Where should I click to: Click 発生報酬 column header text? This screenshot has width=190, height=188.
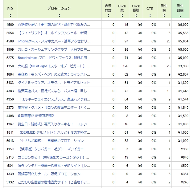coord(180,8)
